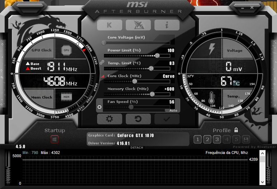Click the Fan Speed value 56
The width and height of the screenshot is (277, 189).
click(172, 102)
